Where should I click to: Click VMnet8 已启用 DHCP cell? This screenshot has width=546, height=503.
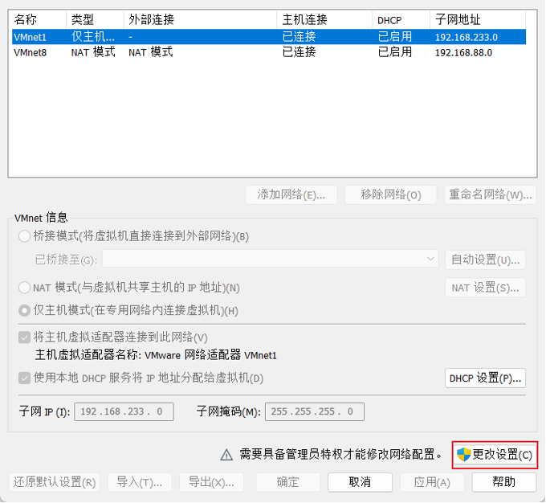tap(395, 52)
